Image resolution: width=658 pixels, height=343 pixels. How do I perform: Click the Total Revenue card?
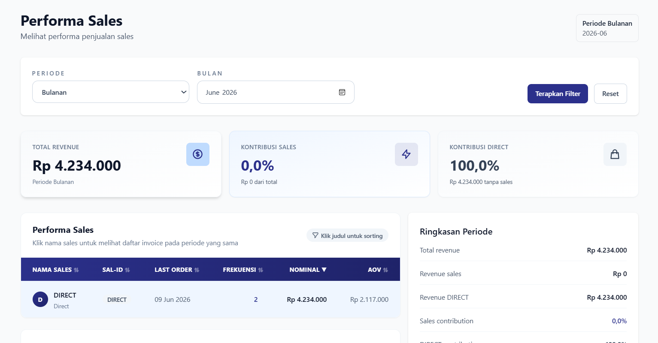coord(121,164)
